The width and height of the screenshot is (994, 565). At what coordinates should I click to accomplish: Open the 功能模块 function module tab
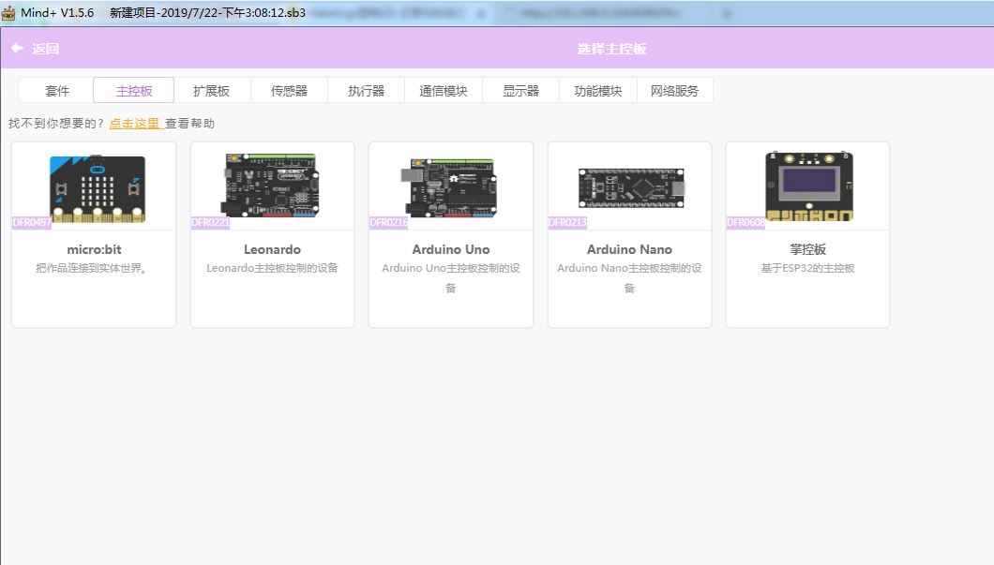coord(597,91)
